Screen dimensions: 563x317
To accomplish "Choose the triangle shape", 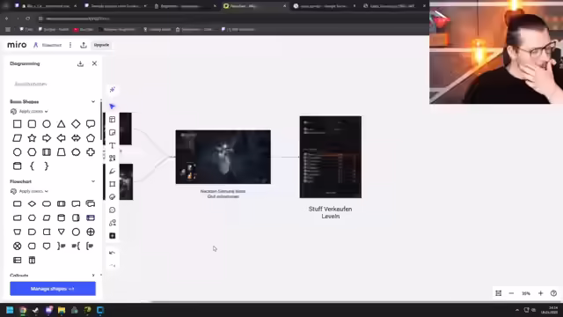I will tap(61, 124).
